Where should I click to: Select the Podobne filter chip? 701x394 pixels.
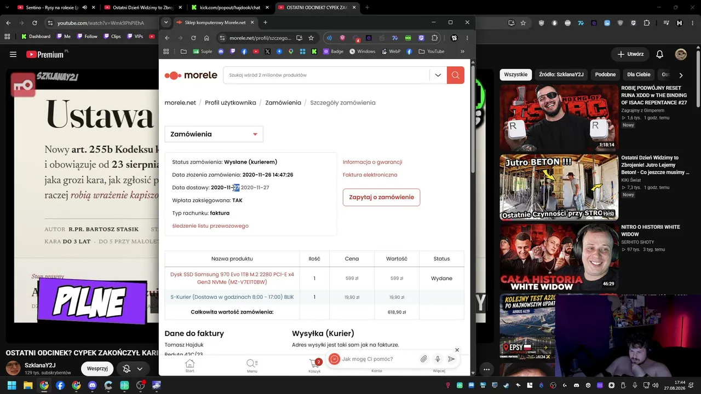coord(605,74)
